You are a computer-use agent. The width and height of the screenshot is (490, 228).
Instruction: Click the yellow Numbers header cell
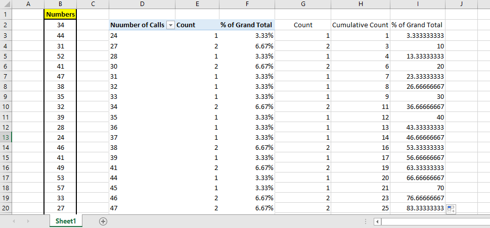coord(60,15)
